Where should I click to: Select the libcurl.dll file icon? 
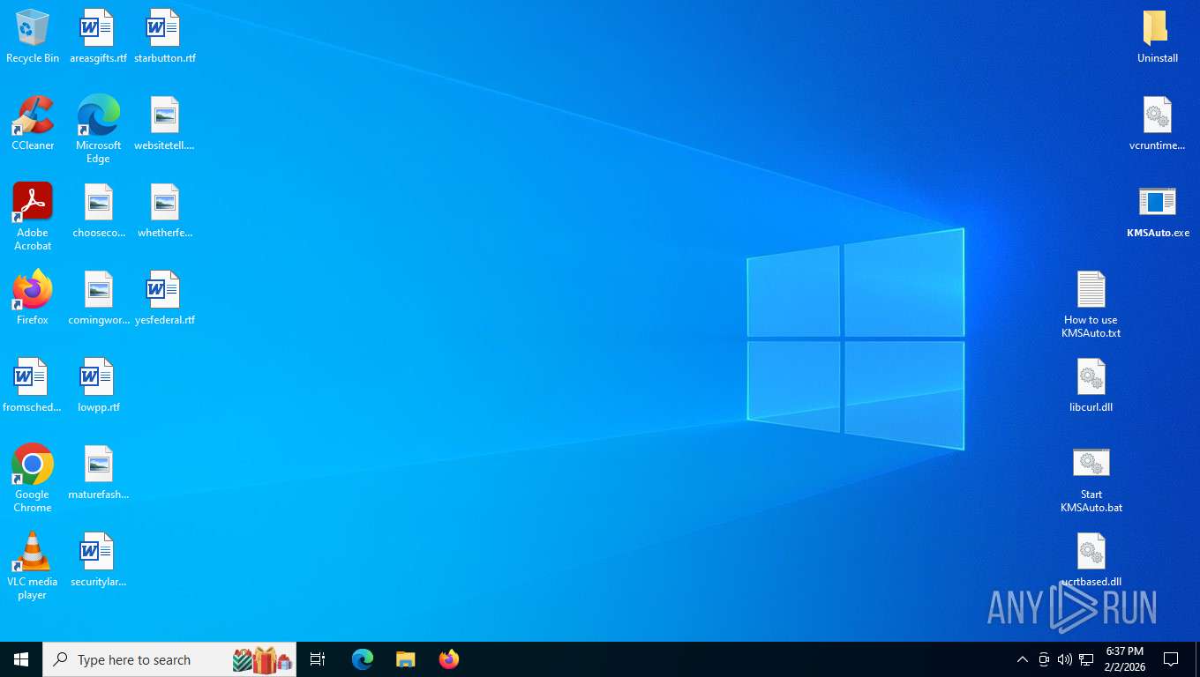pyautogui.click(x=1091, y=385)
